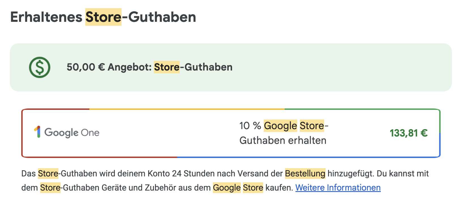Click highlighted "Google" in the bottom paragraph
The width and height of the screenshot is (463, 205).
tap(227, 188)
